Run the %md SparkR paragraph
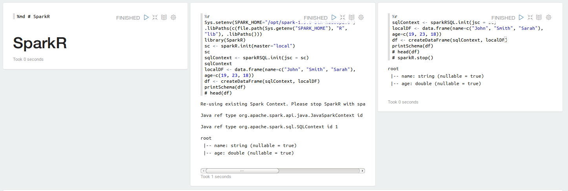Image resolution: width=568 pixels, height=191 pixels. tap(146, 18)
